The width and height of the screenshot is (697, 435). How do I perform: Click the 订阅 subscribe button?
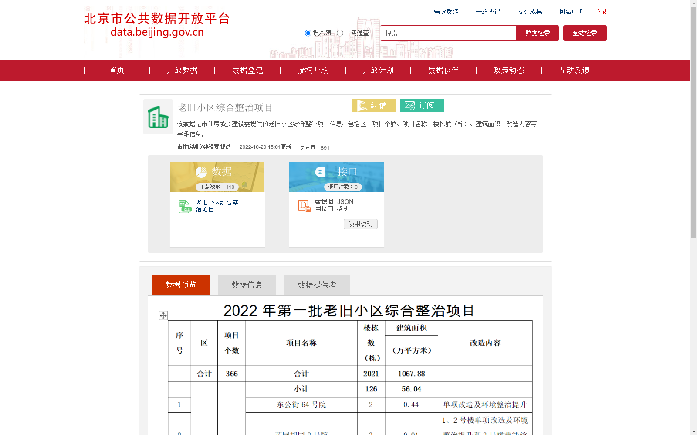(x=422, y=106)
